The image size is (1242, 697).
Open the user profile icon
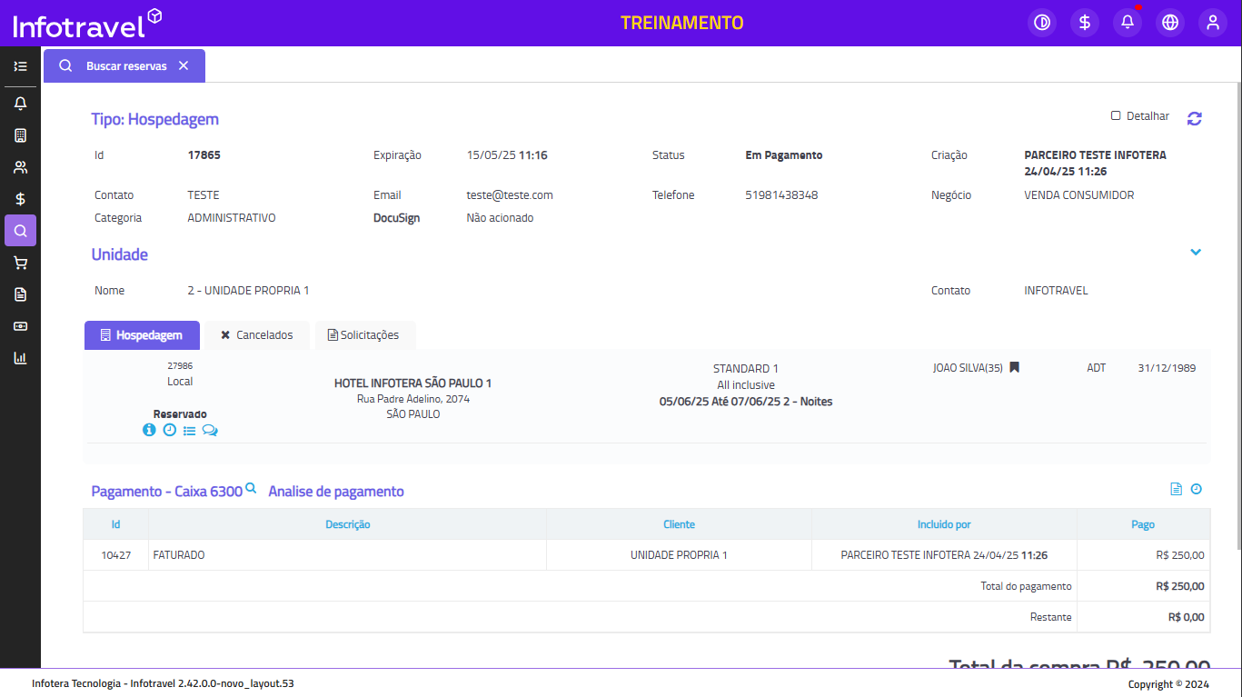tap(1213, 23)
